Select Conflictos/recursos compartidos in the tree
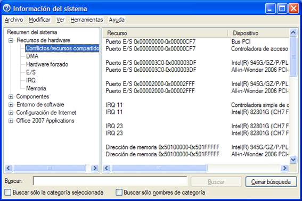Image resolution: width=302 pixels, height=201 pixels. [62, 48]
